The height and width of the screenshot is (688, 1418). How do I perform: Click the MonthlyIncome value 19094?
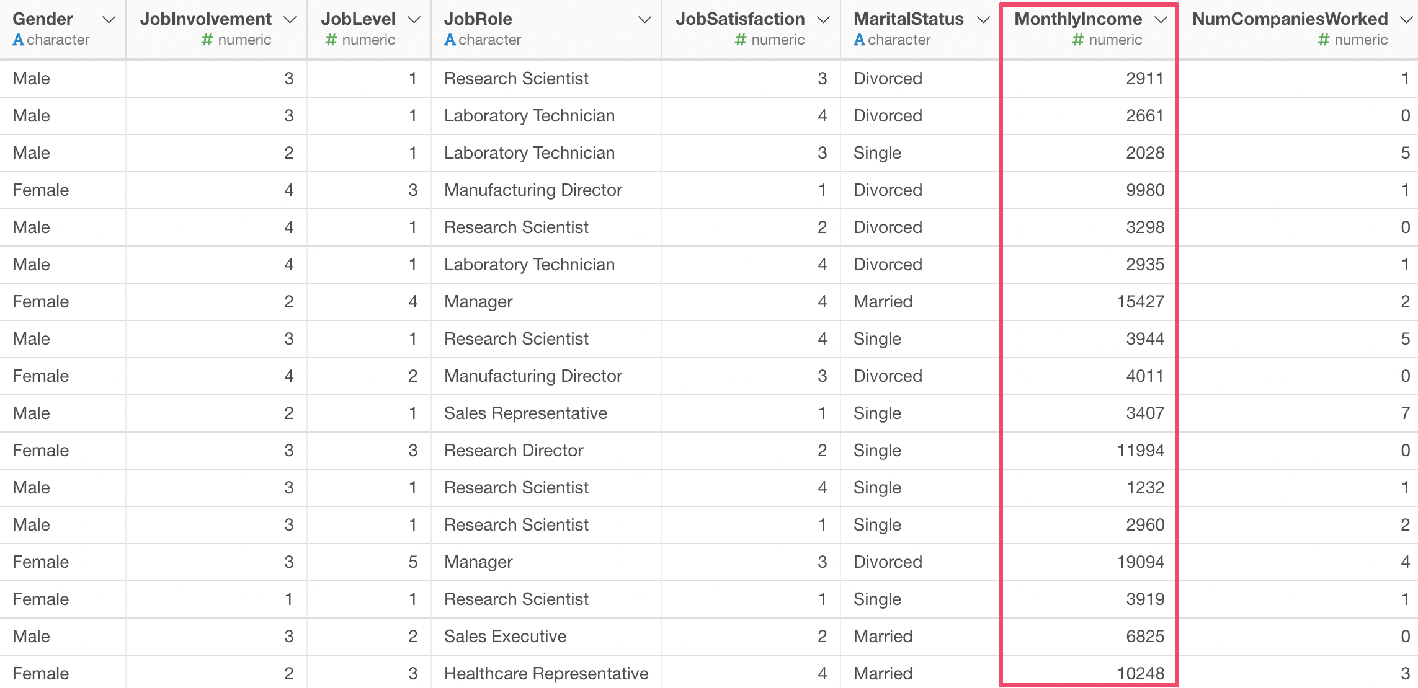[1141, 562]
